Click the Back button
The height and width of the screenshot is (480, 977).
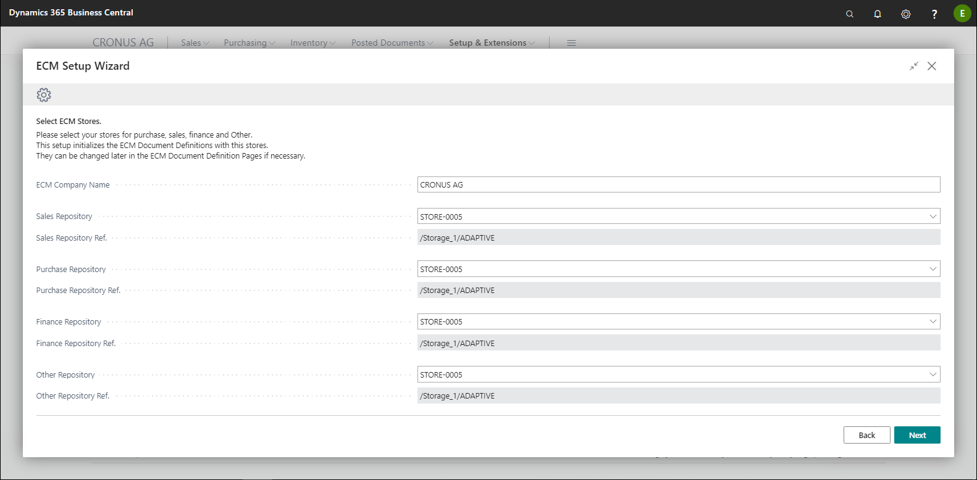[x=866, y=435]
